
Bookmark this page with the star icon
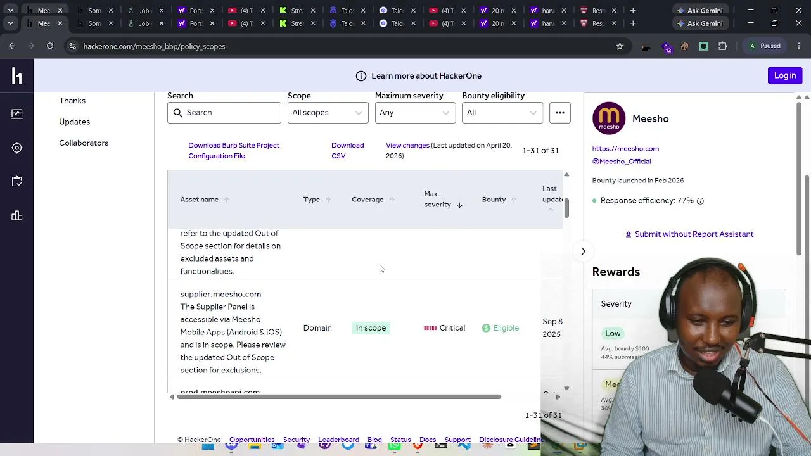tap(620, 46)
